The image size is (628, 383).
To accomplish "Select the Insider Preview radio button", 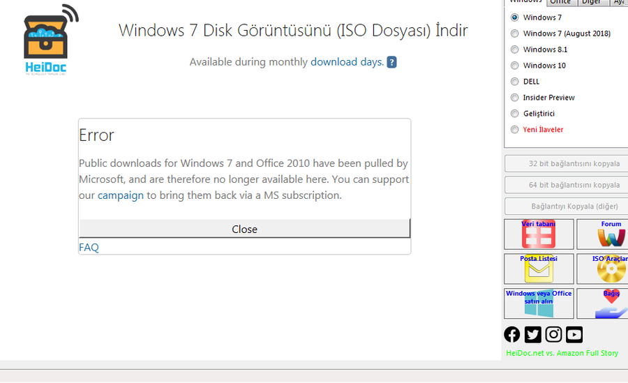I will tap(515, 98).
